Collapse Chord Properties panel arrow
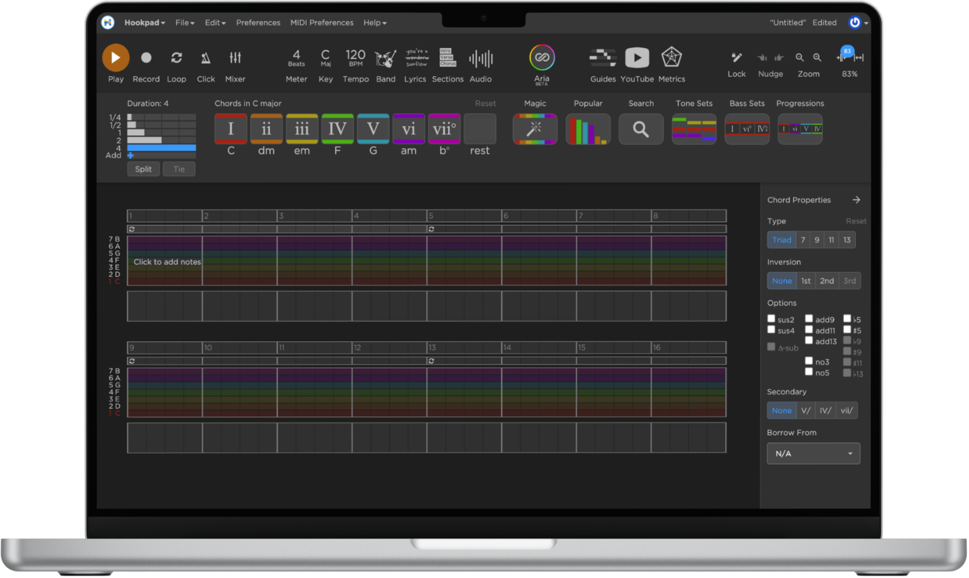The height and width of the screenshot is (578, 969). pos(857,200)
